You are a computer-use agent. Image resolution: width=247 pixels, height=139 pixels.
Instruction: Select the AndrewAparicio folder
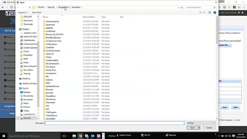[x=52, y=22]
